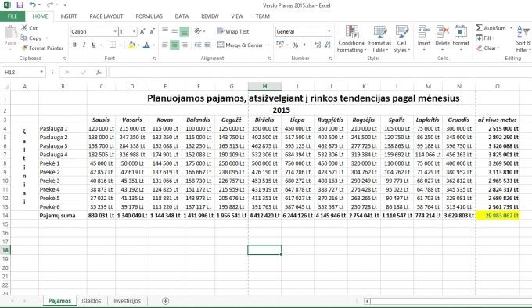Open the Investicijos sheet tab
Screen dimensions: 532x308
point(127,301)
